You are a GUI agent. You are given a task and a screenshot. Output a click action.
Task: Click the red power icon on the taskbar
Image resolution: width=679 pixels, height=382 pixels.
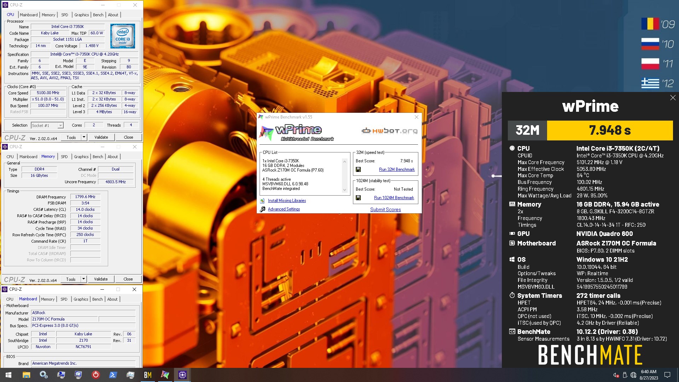95,375
